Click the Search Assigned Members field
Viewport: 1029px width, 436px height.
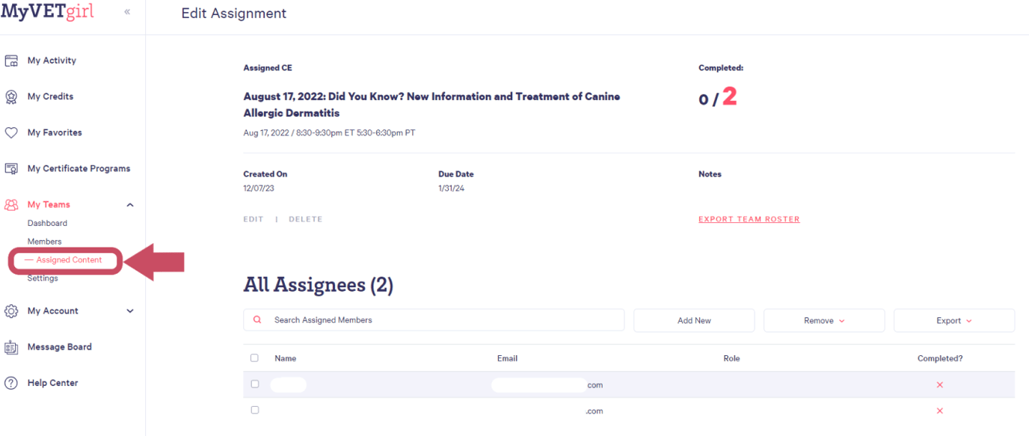434,319
